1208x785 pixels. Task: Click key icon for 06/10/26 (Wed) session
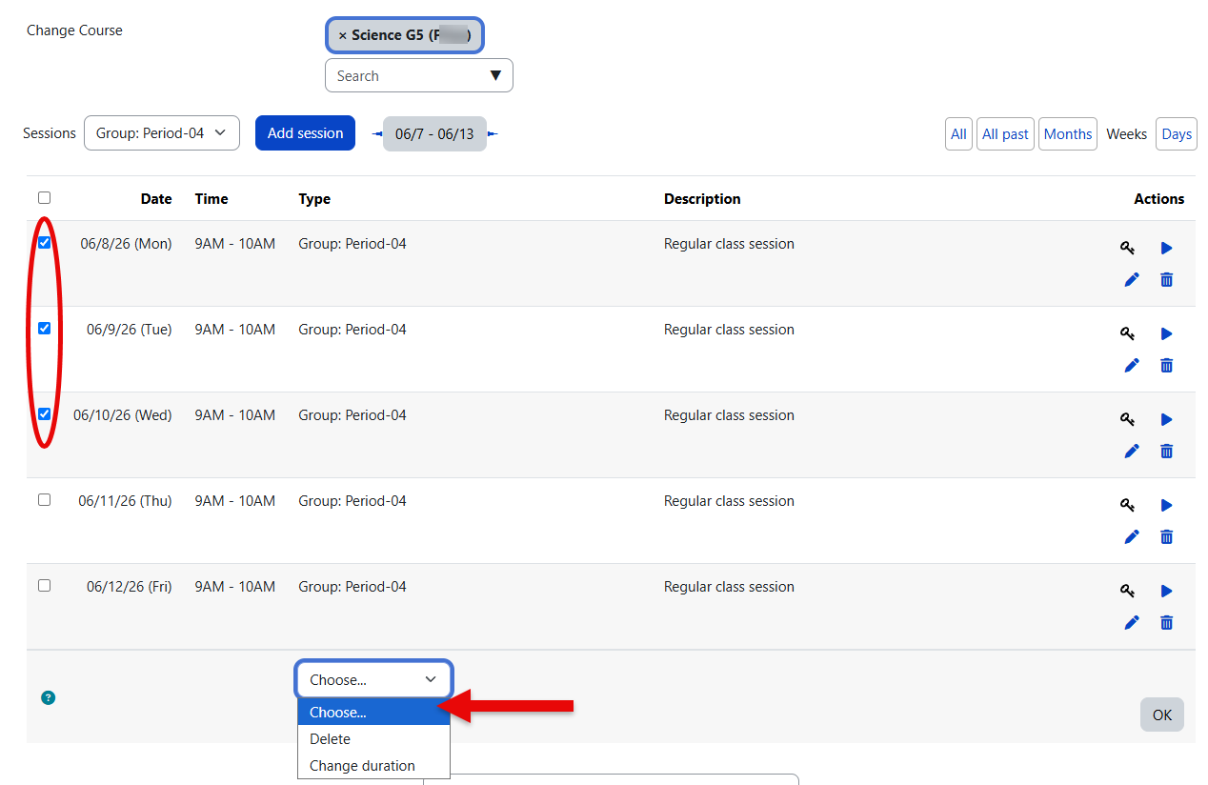click(x=1128, y=419)
